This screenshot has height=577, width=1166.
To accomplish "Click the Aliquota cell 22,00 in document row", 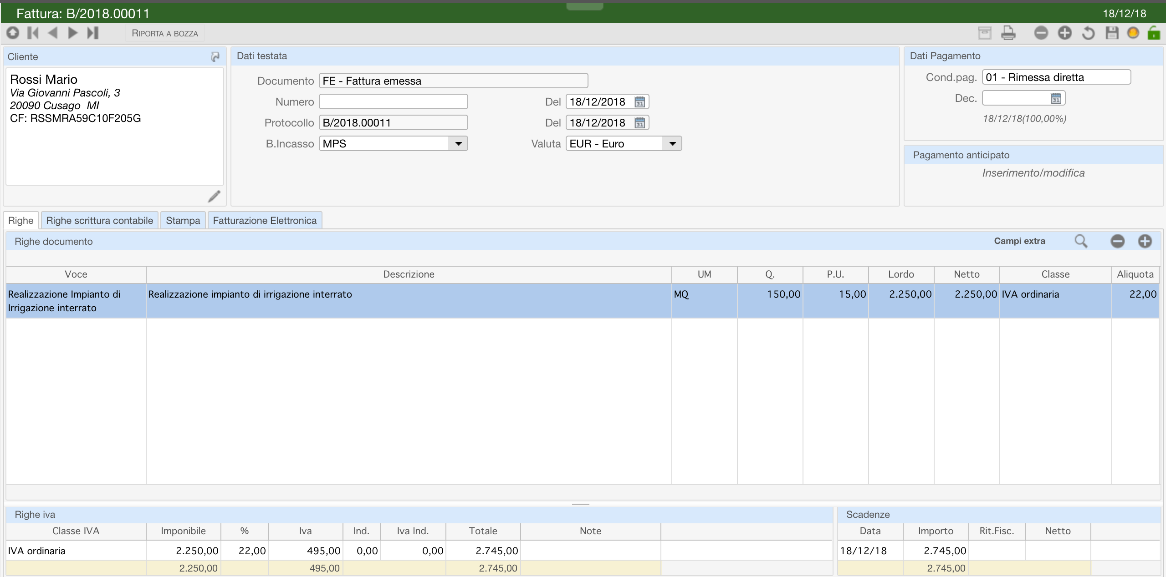I will point(1135,301).
